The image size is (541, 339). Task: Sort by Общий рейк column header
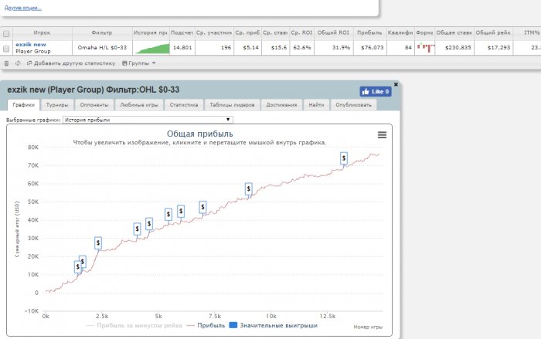[x=493, y=32]
